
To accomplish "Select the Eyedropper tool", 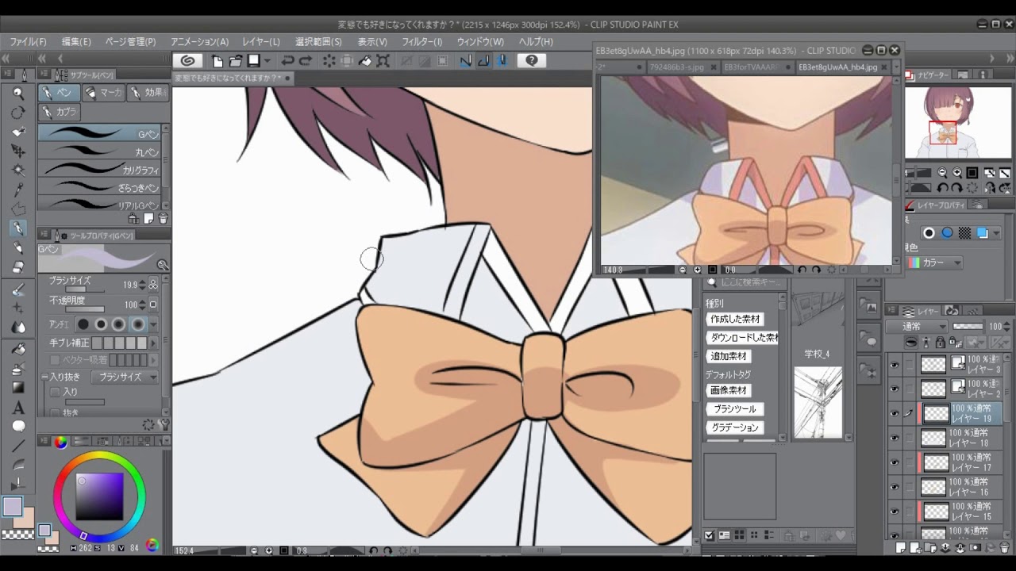I will point(18,190).
